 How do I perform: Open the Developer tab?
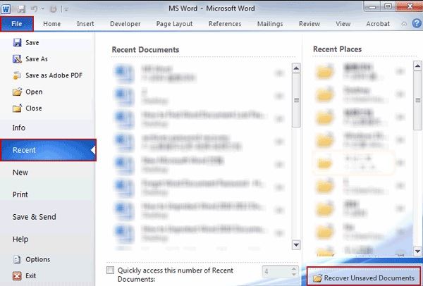pyautogui.click(x=125, y=24)
